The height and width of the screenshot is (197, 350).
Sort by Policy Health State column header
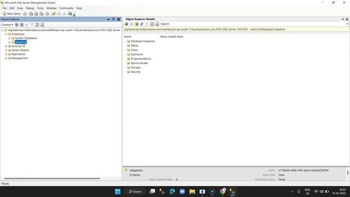(x=172, y=37)
